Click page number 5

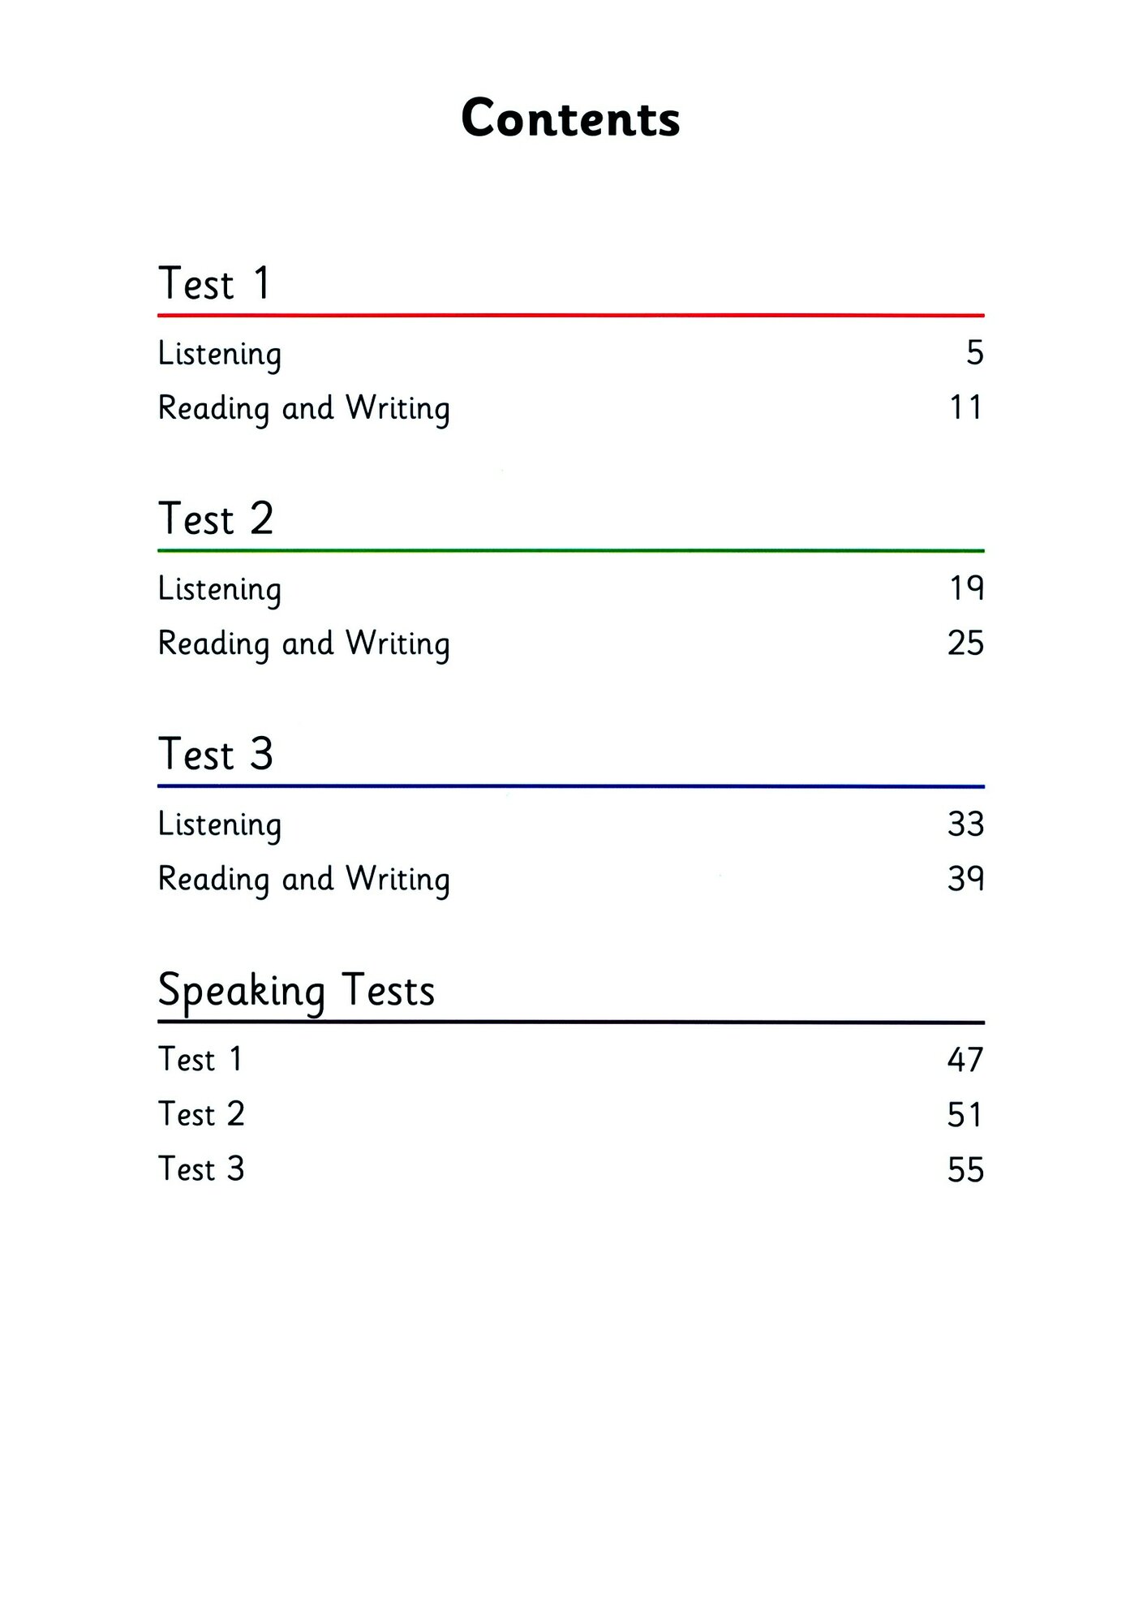[x=974, y=353]
